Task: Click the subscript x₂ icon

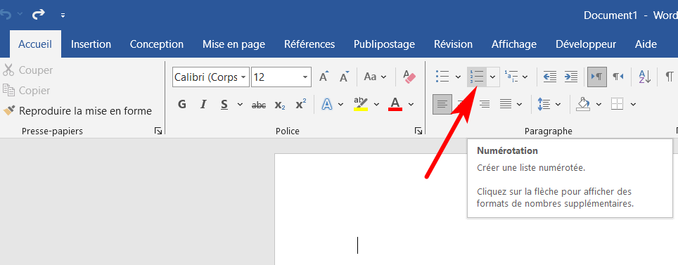Action: (280, 105)
